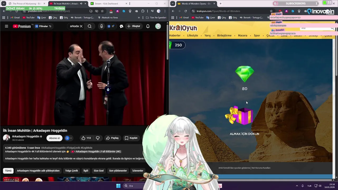The height and width of the screenshot is (190, 338).
Task: Open the YouTube account avatar menu
Action: (x=158, y=26)
